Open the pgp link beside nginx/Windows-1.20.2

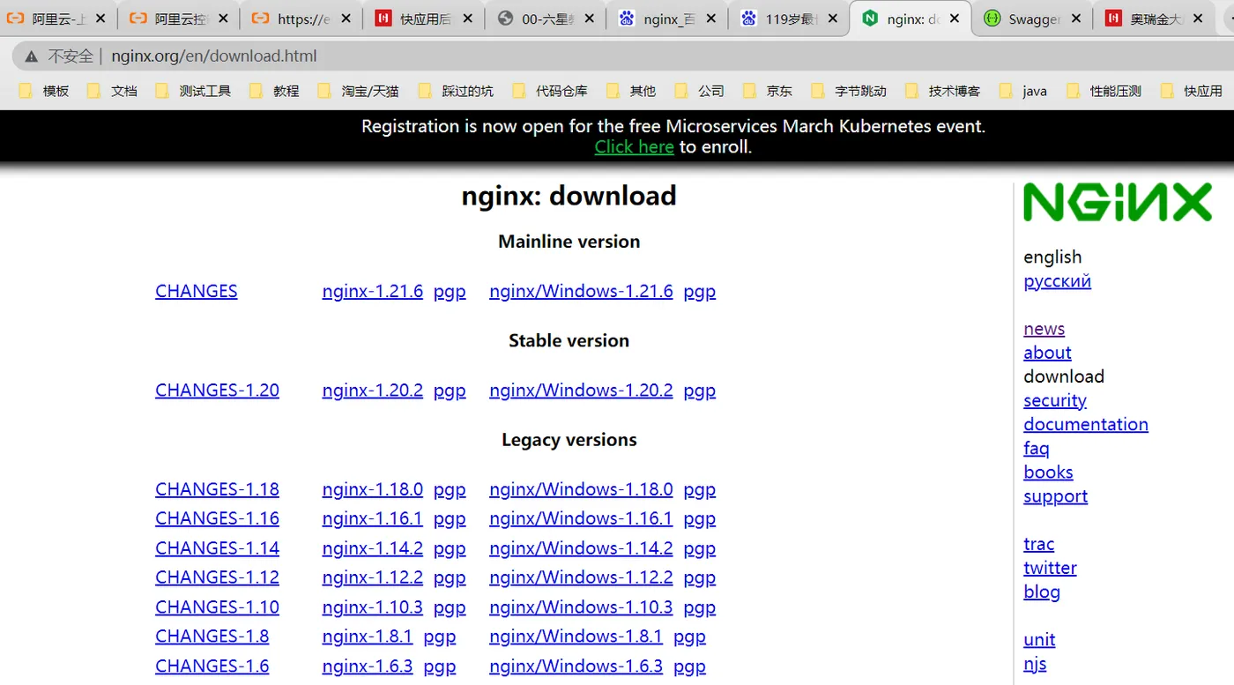point(700,391)
